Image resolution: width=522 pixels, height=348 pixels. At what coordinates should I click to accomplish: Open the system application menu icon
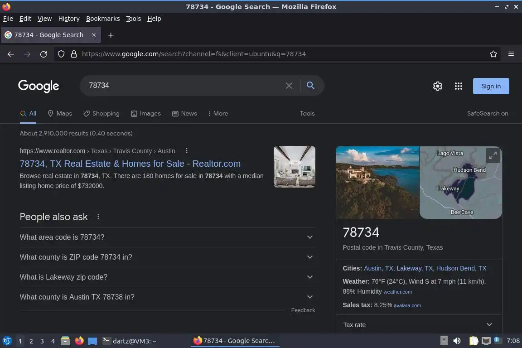[x=7, y=341]
